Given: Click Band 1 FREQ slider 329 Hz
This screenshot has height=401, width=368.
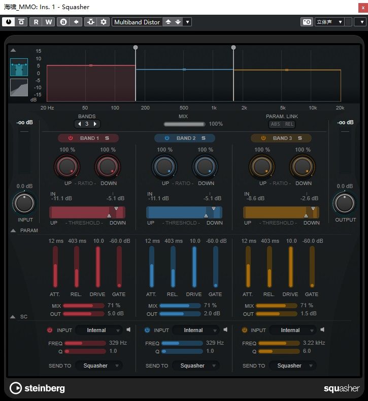Looking at the screenshot, I should click(85, 343).
